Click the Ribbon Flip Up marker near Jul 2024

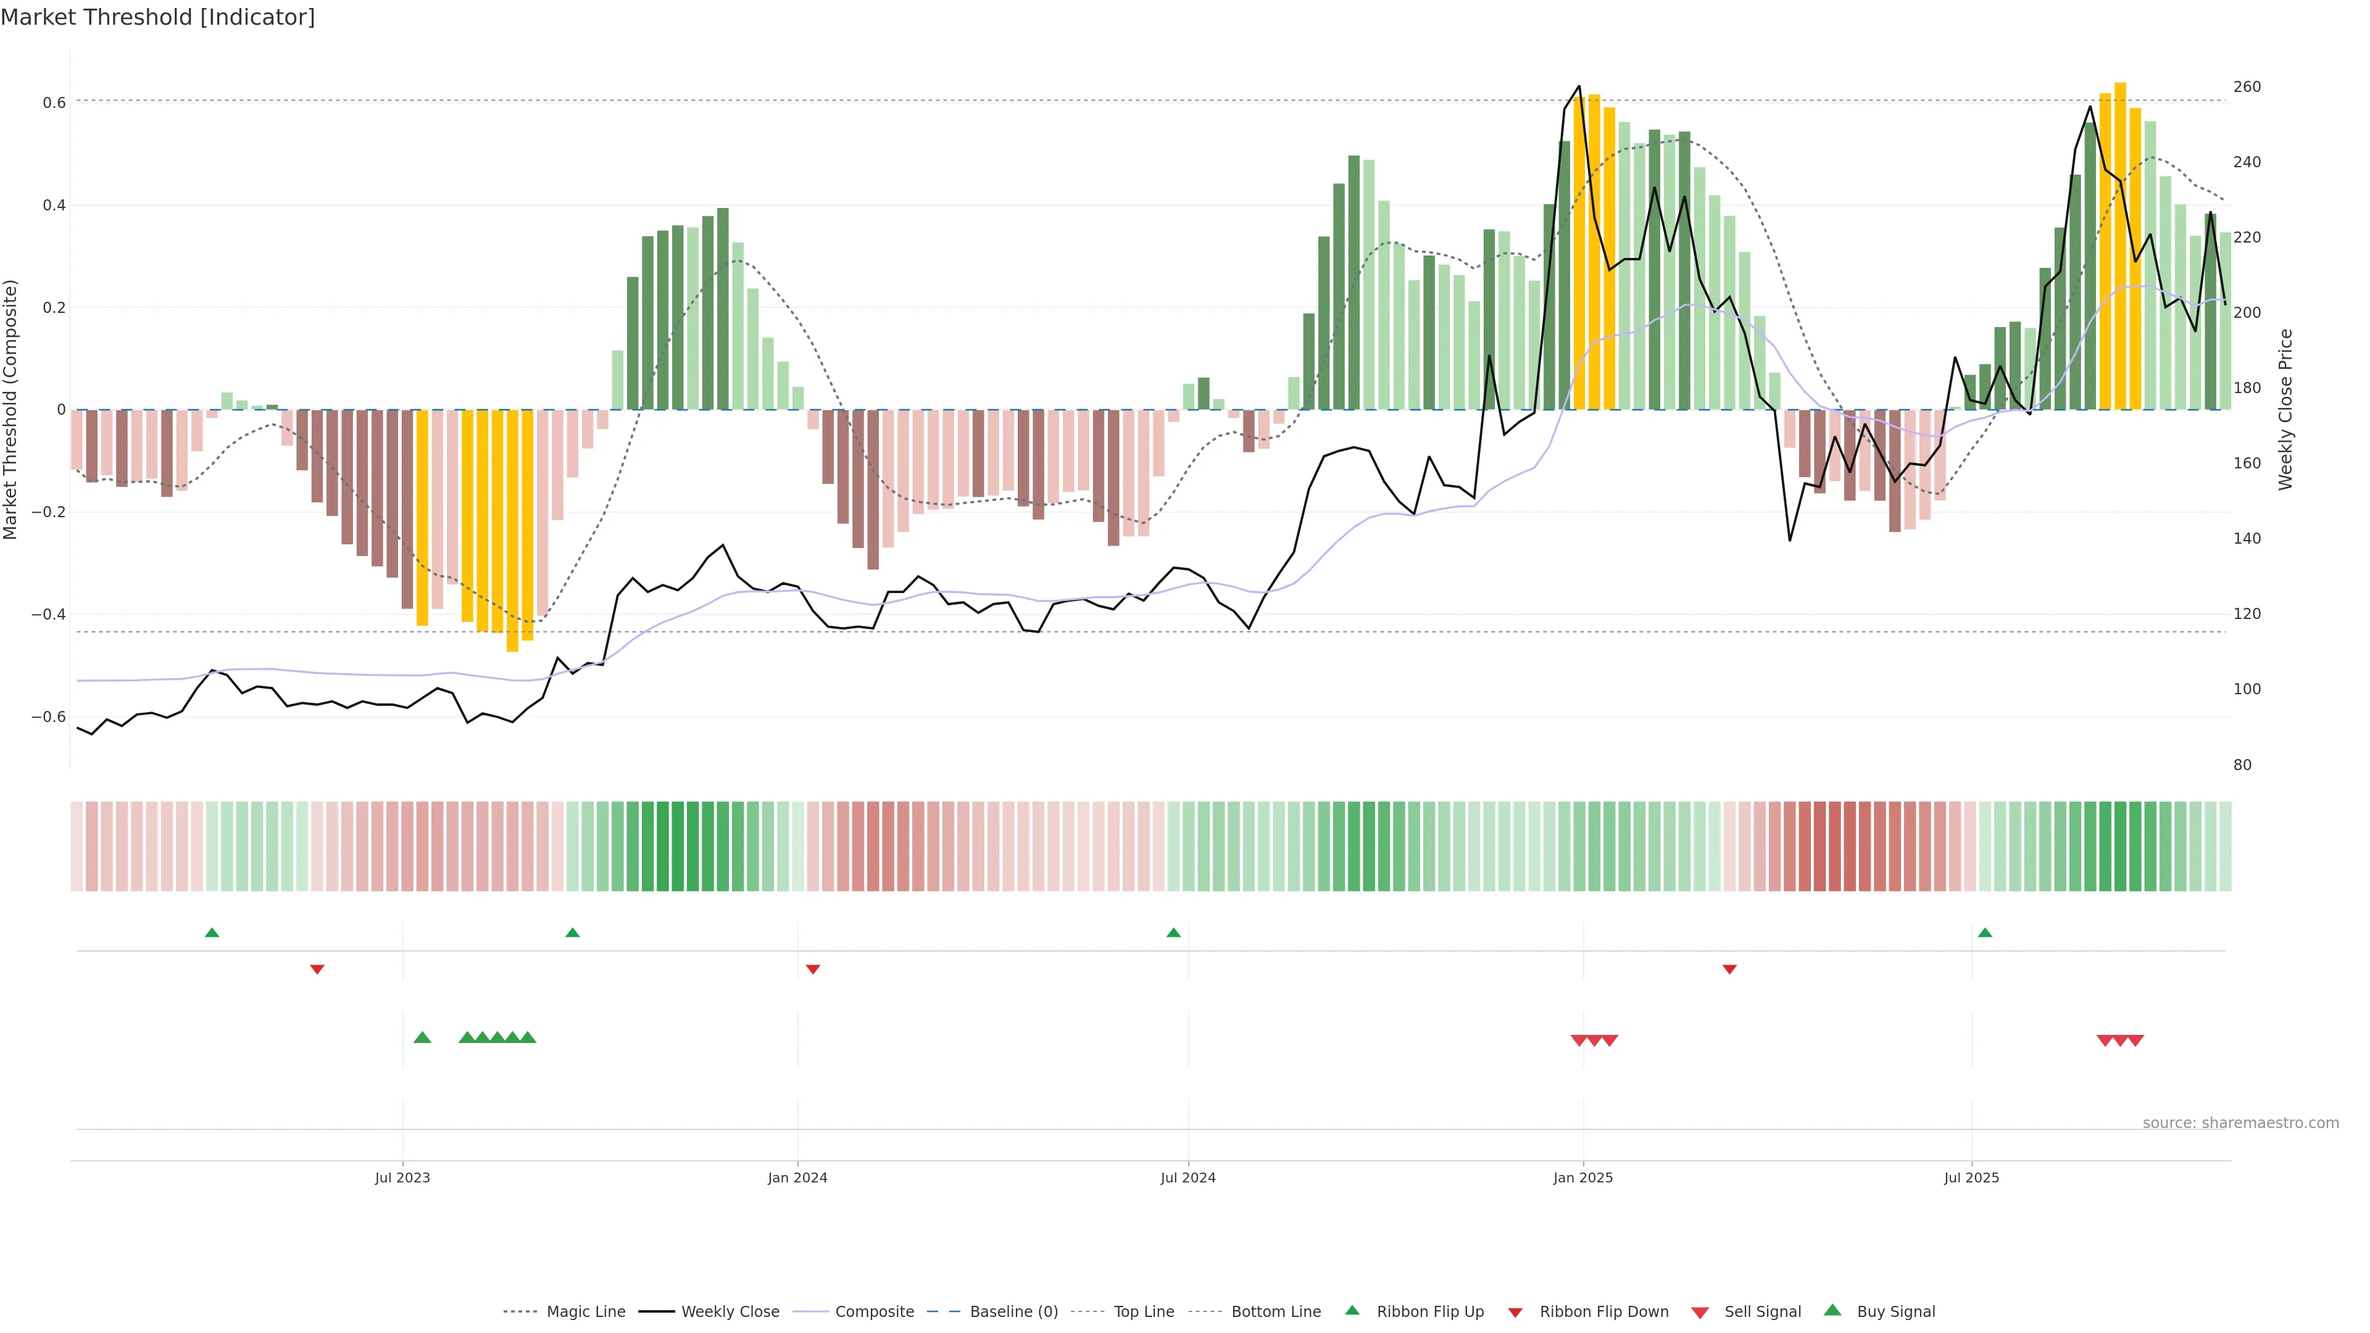point(1173,933)
